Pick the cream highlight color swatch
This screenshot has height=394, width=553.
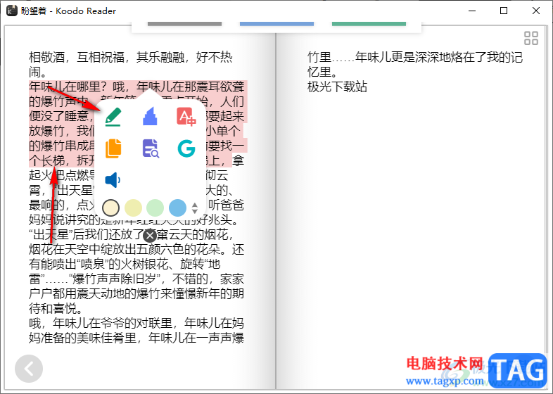(x=110, y=208)
